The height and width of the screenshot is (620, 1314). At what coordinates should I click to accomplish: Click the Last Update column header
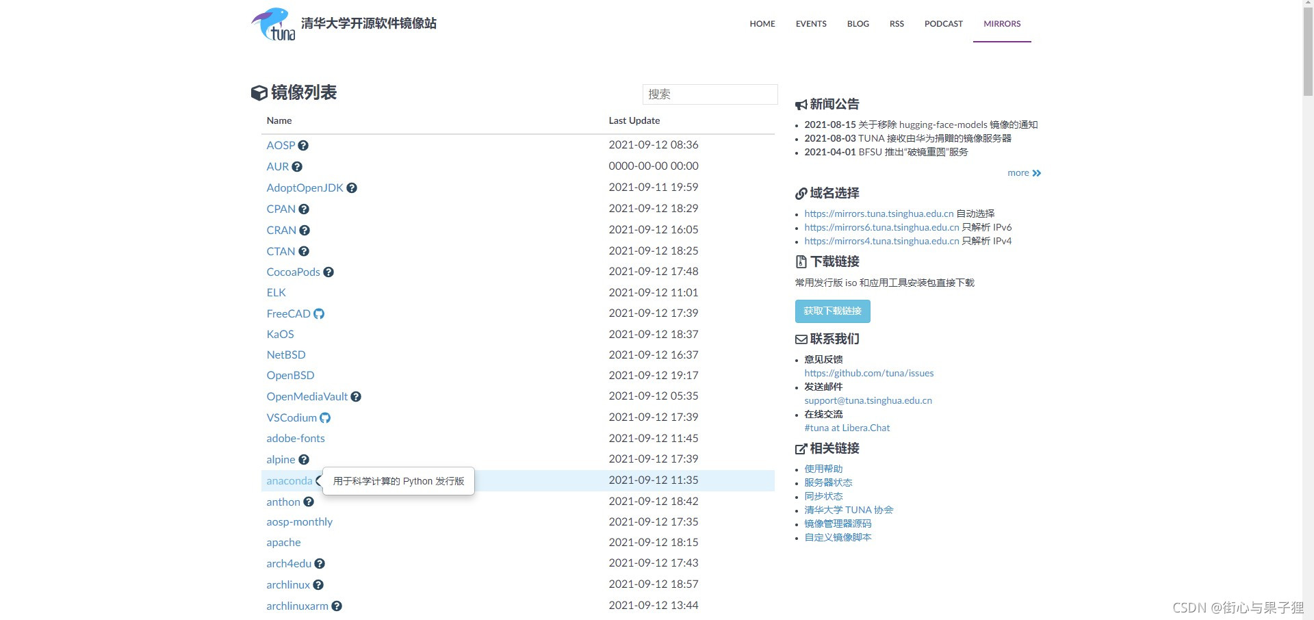tap(634, 121)
